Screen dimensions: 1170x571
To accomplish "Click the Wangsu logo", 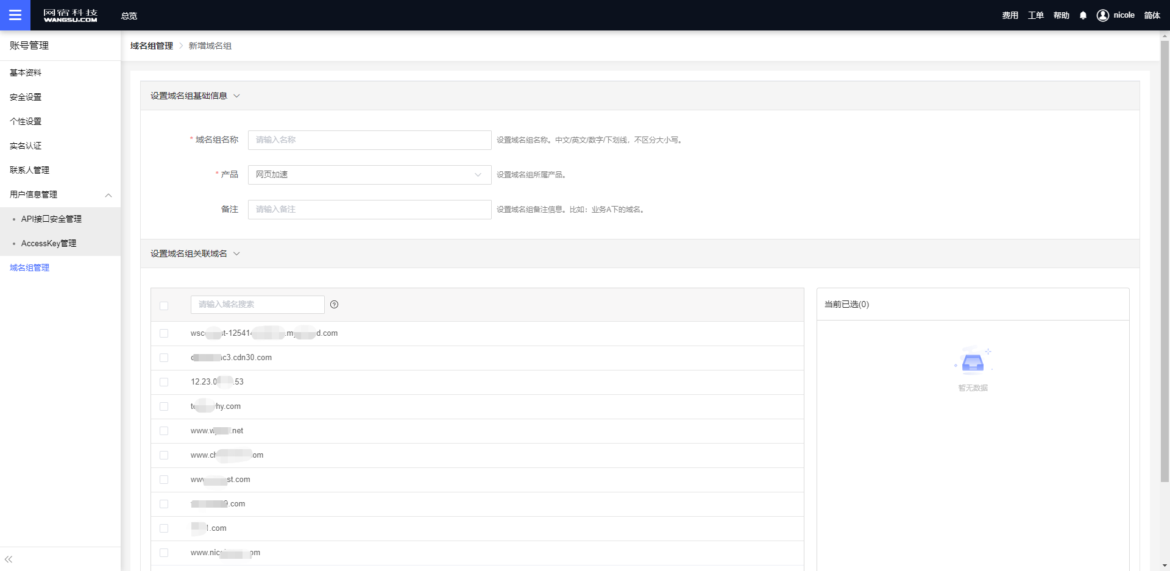I will tap(70, 15).
